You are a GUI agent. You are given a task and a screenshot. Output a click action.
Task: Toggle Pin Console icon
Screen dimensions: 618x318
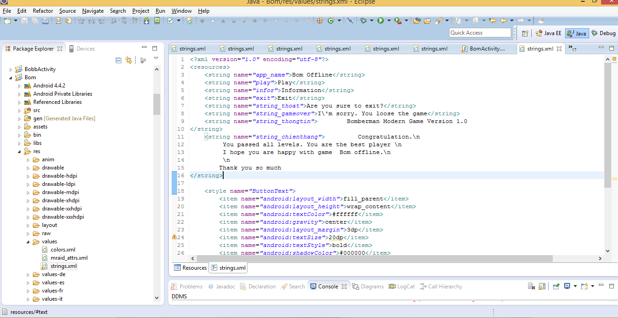556,286
